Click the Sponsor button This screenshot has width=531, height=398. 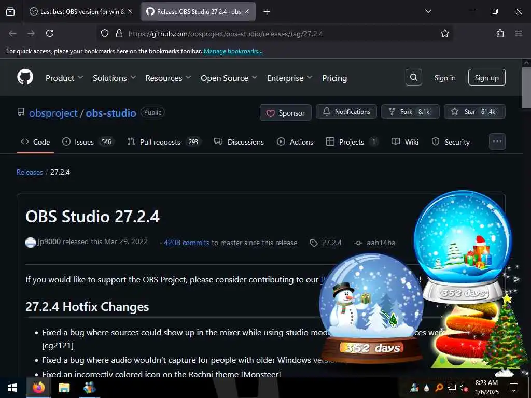coord(286,112)
